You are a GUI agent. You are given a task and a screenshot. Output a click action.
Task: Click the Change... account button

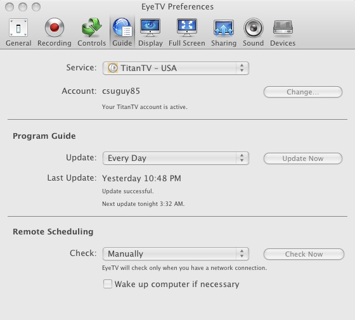point(303,92)
